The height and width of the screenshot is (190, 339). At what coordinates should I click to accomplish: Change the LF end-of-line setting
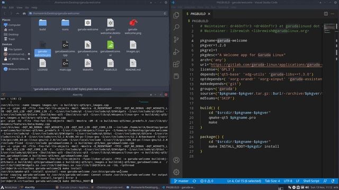(298, 181)
